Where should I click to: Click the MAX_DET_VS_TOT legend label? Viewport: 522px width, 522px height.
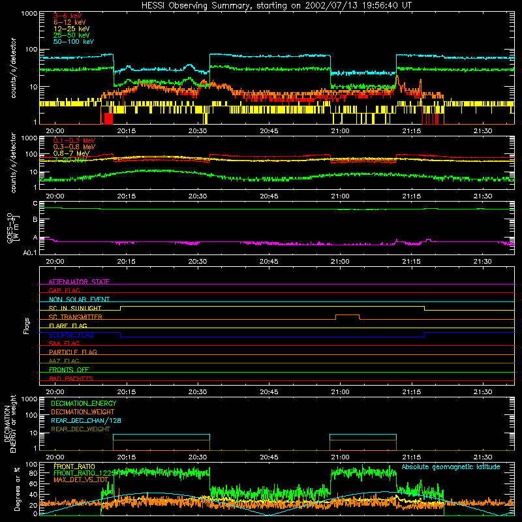pyautogui.click(x=81, y=480)
